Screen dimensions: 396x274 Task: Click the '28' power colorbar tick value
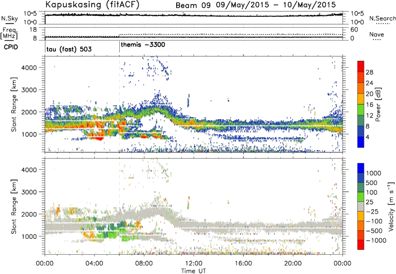point(369,72)
